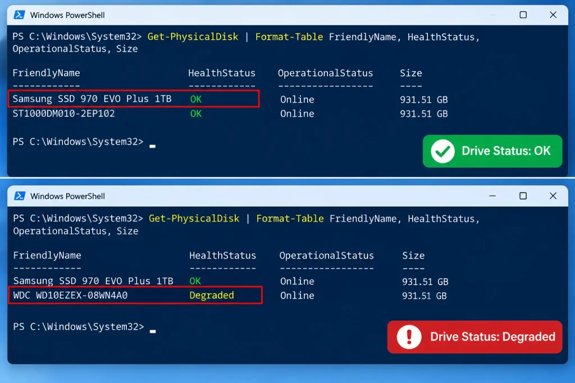Select the 'ST1000DM010-2EP102' disk name
This screenshot has width=575, height=383.
64,113
